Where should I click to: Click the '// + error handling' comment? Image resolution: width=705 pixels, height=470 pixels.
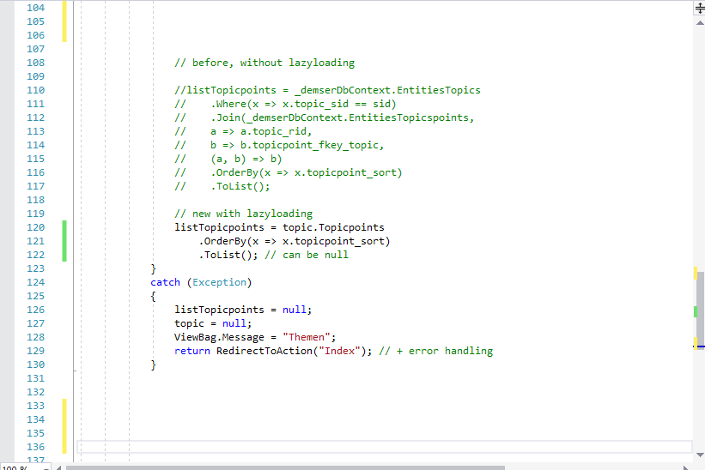click(x=435, y=351)
